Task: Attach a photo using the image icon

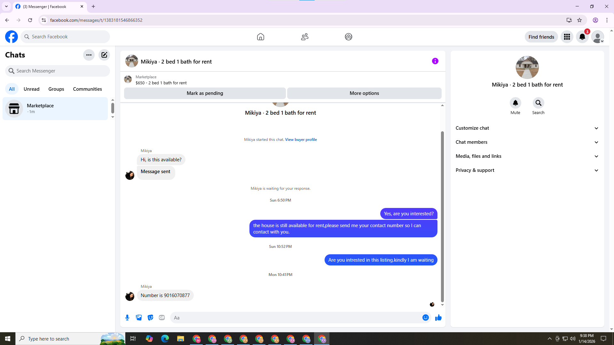Action: coord(139,318)
